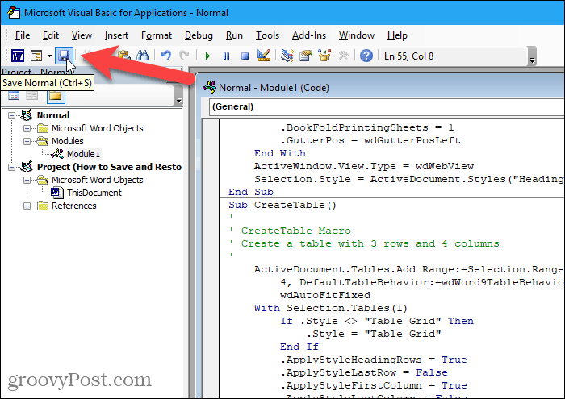The width and height of the screenshot is (565, 399).
Task: Open the Insert object dropdown arrow
Action: [x=49, y=56]
